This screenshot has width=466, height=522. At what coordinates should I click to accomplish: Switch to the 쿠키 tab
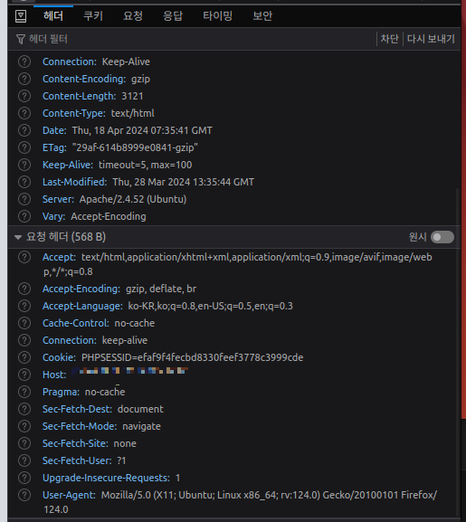[x=93, y=15]
